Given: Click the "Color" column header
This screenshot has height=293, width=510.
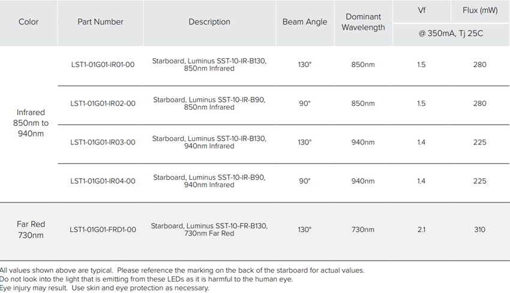Looking at the screenshot, I should pos(28,22).
